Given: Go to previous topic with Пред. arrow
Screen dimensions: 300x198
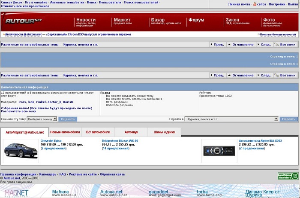Looking at the screenshot, I should click(218, 44).
